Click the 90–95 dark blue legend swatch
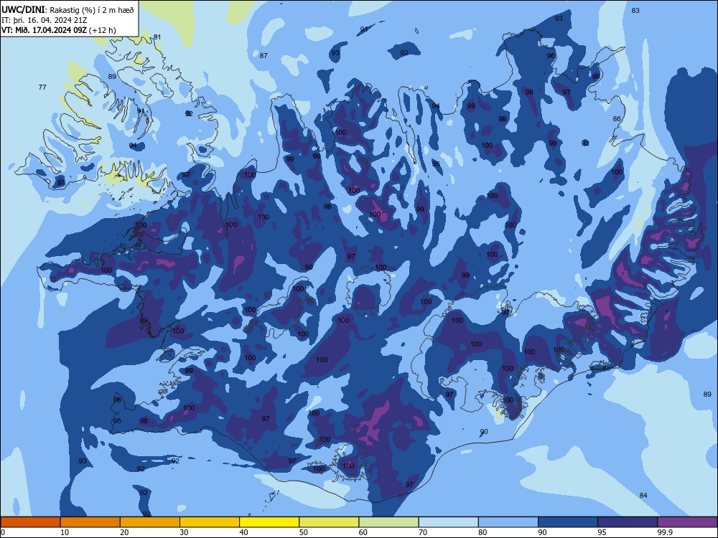The width and height of the screenshot is (718, 538). 568,522
